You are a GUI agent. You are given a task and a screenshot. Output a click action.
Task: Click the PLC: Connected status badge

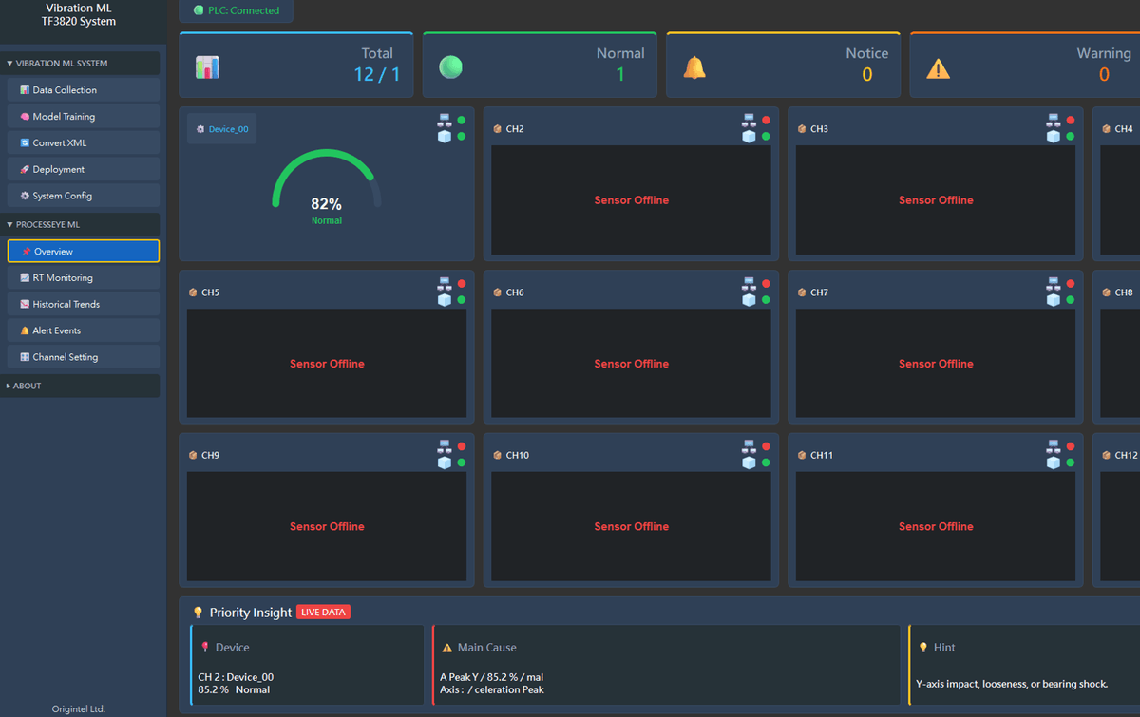(x=236, y=10)
